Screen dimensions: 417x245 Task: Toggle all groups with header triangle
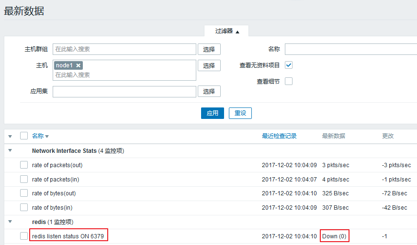[x=10, y=137]
